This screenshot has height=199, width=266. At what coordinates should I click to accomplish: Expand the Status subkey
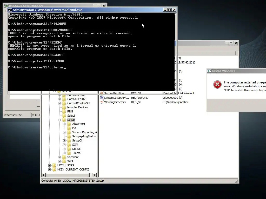pyautogui.click(x=64, y=149)
